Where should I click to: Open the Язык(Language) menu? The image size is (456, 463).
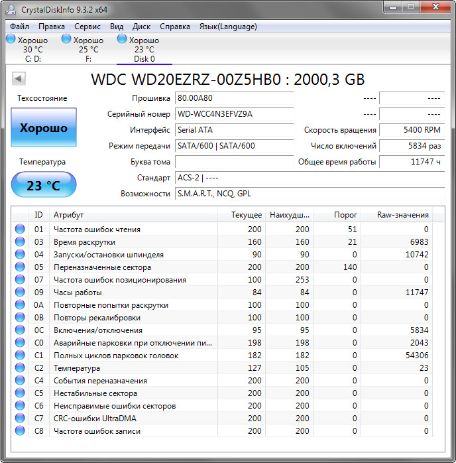228,27
